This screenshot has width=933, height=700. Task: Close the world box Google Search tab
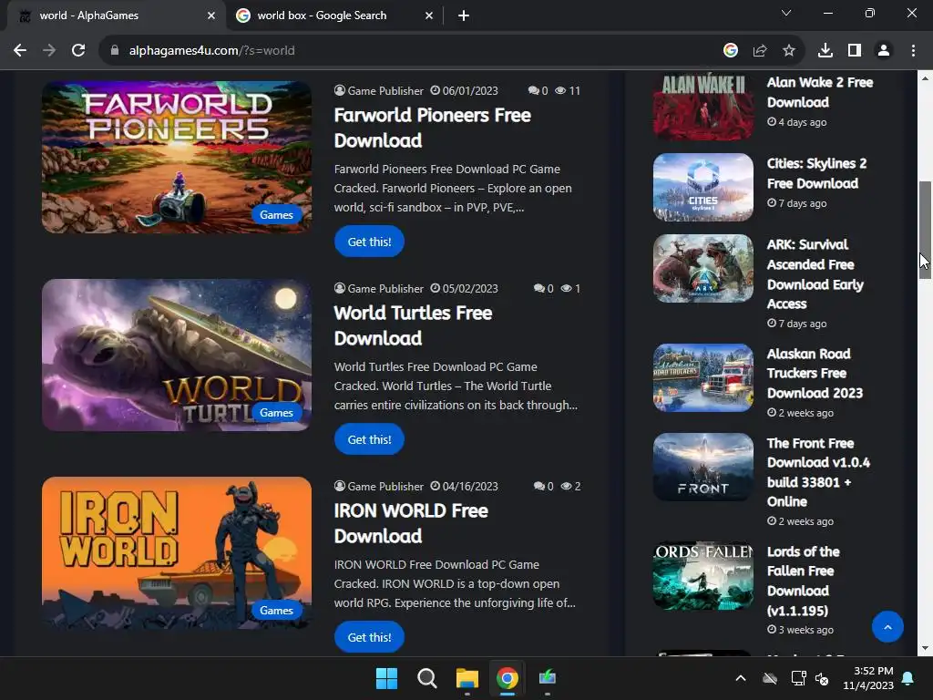[x=429, y=16]
